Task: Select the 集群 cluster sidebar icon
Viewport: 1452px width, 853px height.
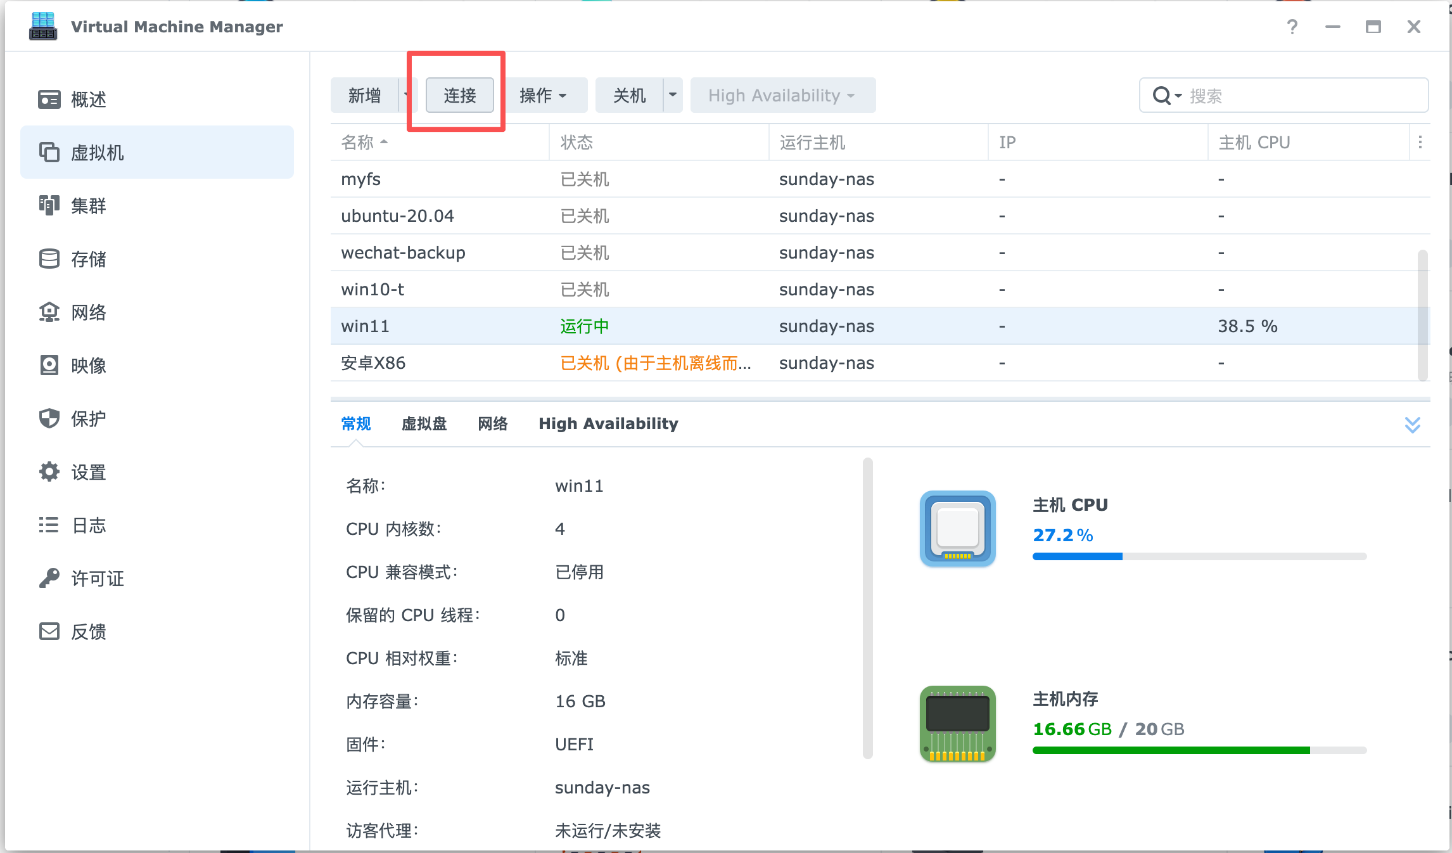Action: pos(49,206)
